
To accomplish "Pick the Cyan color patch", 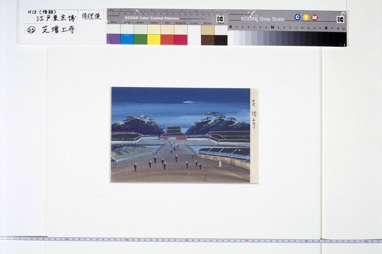I will click(x=127, y=39).
